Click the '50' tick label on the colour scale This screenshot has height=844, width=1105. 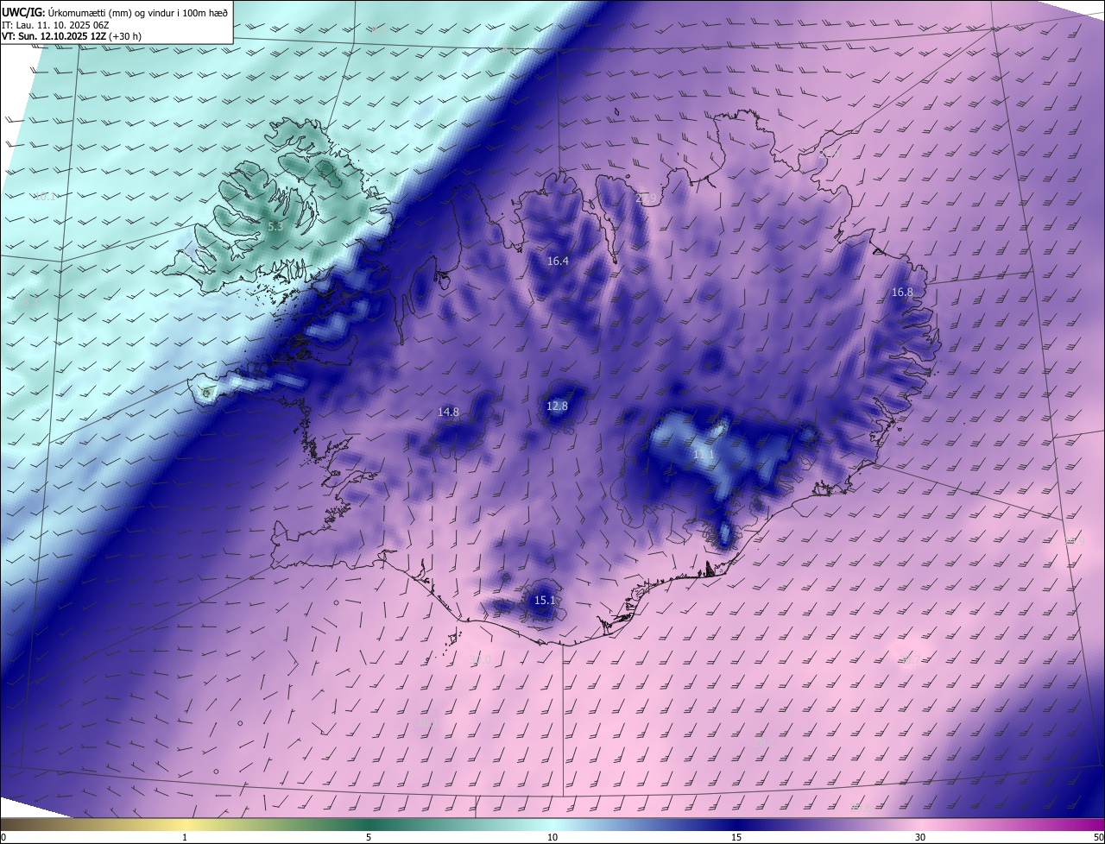[x=1098, y=837]
